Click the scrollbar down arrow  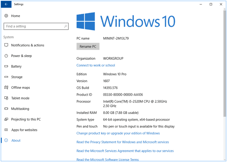pos(225,159)
